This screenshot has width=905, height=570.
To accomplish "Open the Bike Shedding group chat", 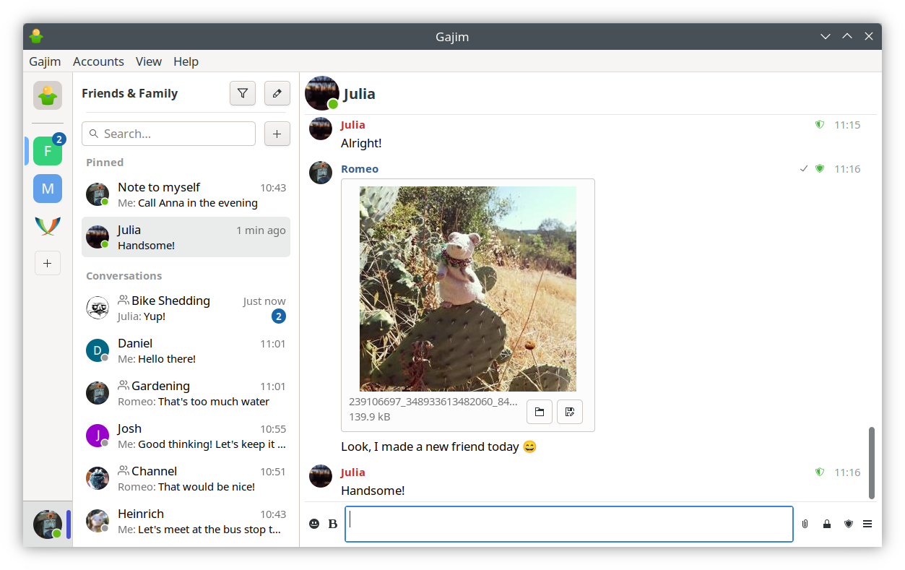I will 186,308.
